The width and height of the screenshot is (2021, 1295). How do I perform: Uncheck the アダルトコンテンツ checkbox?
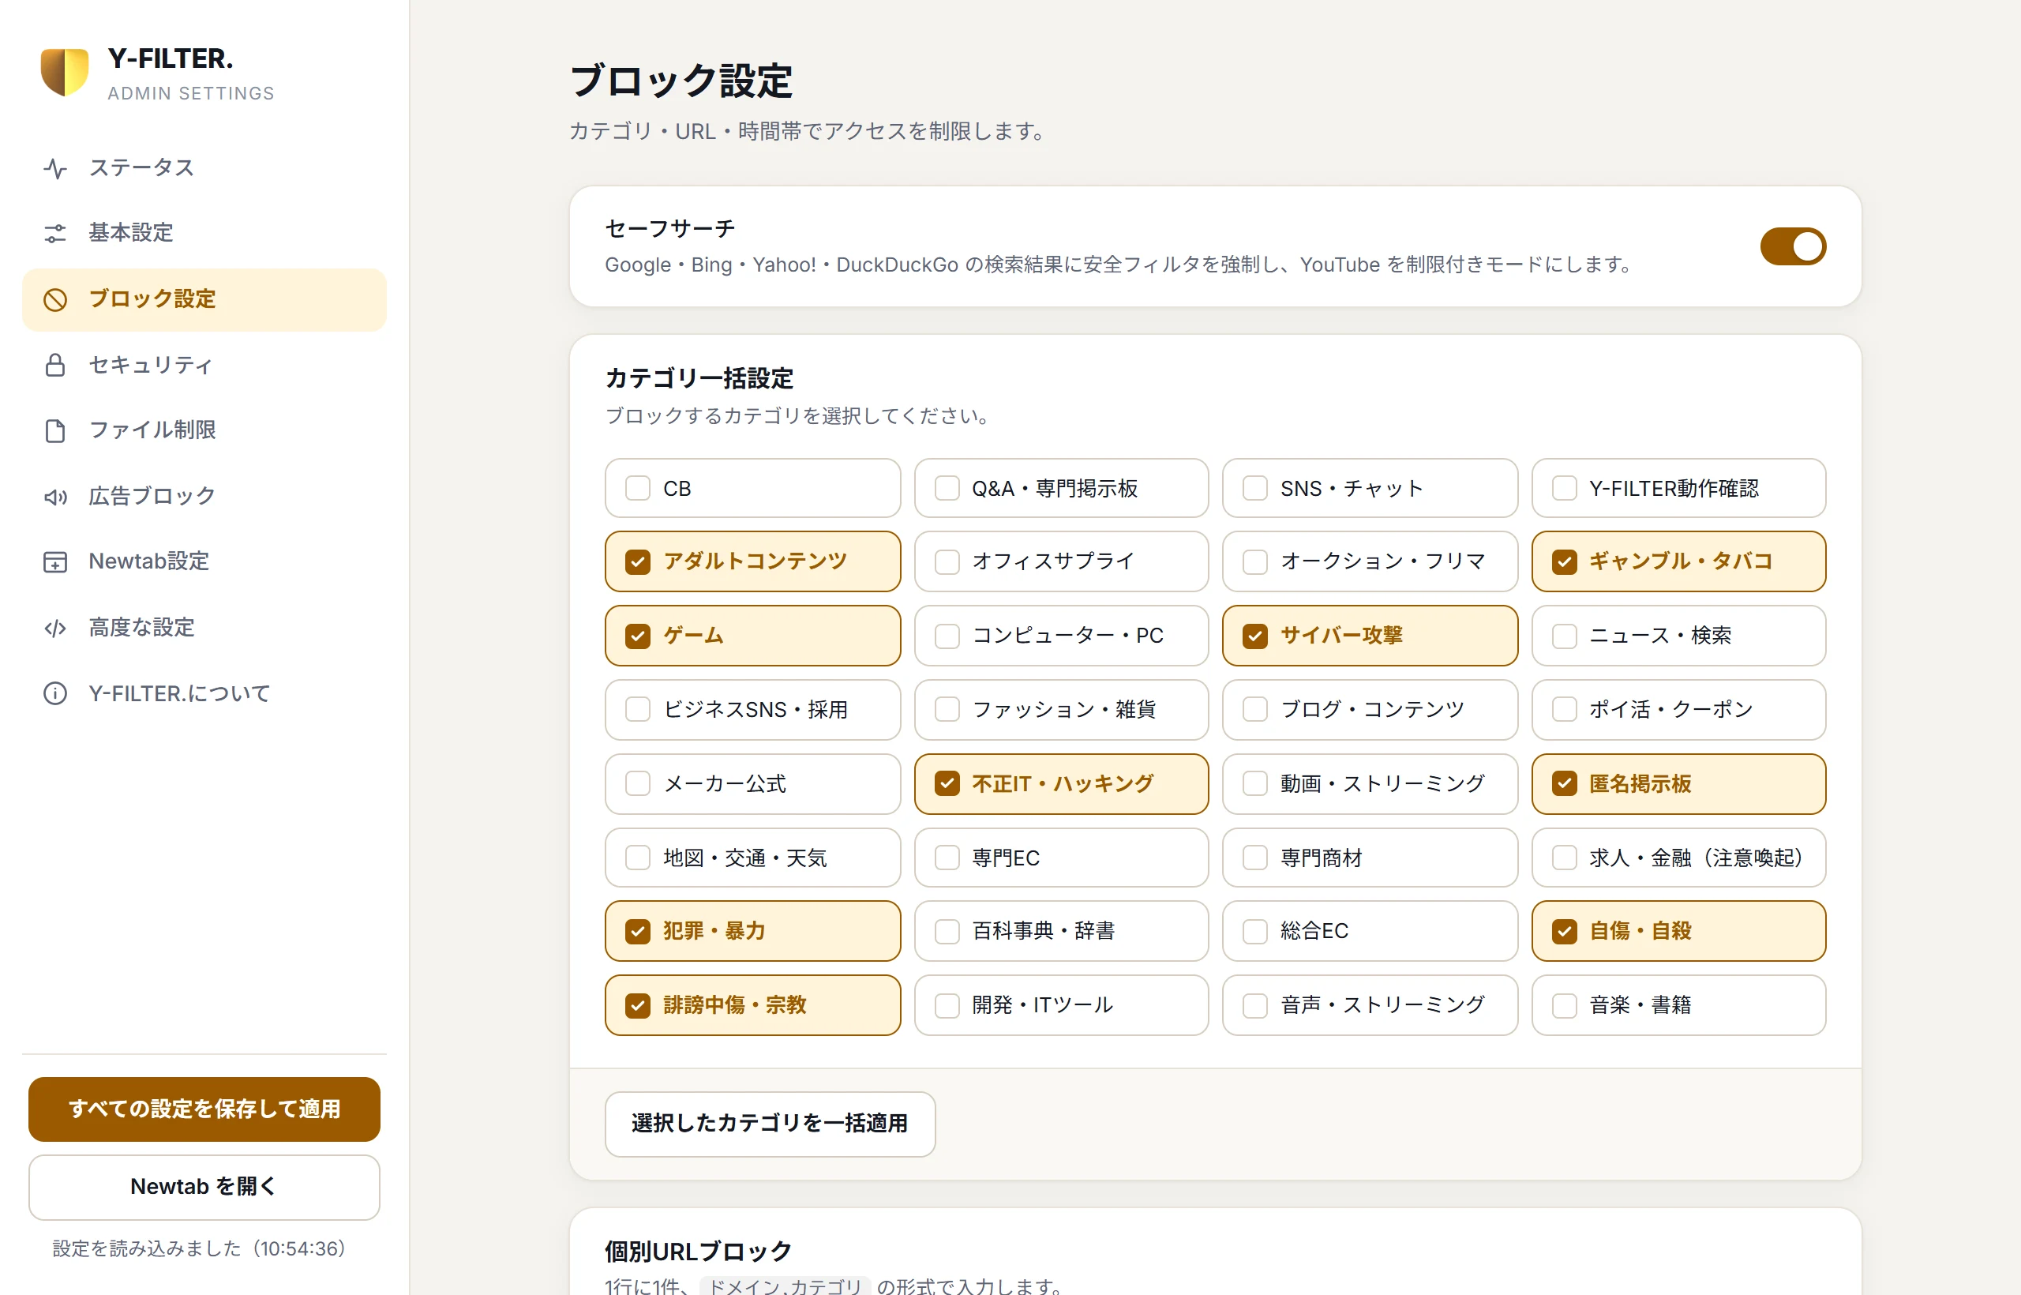(x=638, y=561)
